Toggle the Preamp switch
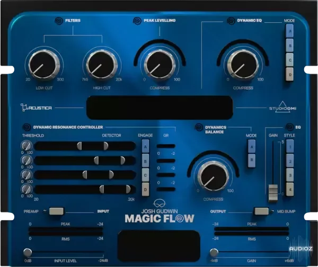 pos(56,211)
